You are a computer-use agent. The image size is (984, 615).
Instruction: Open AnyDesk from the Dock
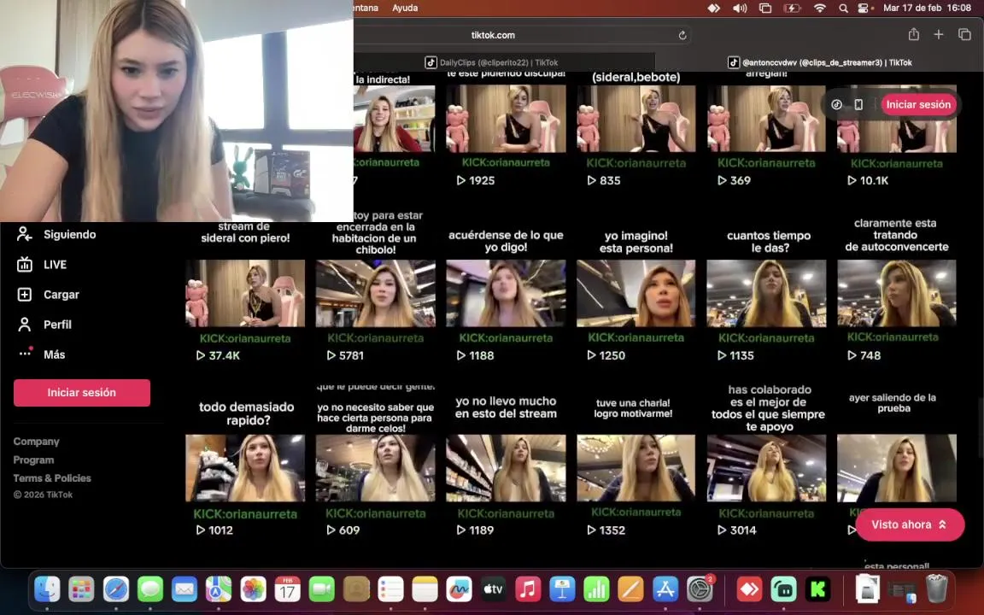pyautogui.click(x=749, y=589)
